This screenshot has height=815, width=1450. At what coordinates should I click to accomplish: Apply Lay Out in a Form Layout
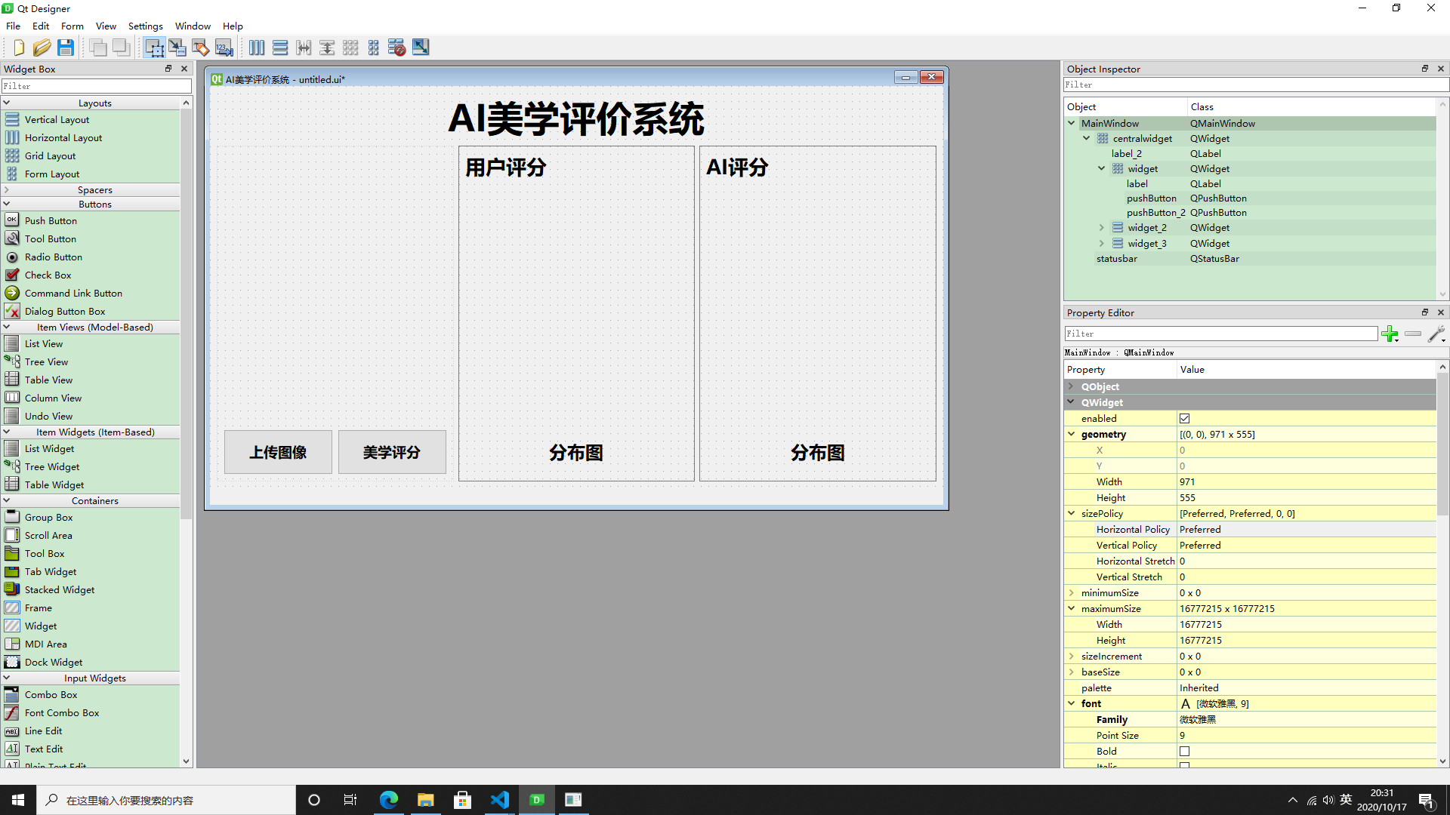coord(374,48)
